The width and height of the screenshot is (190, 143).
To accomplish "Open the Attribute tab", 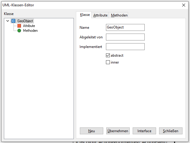I will 100,15.
